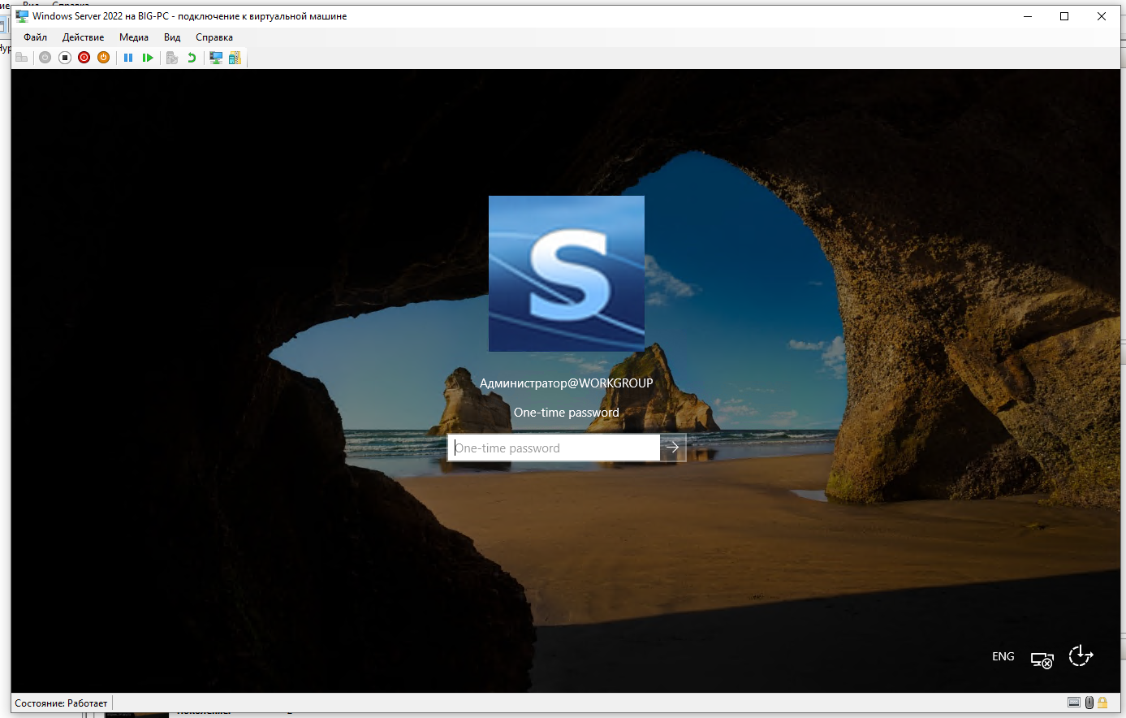Click the green Reset icon in the toolbar
Image resolution: width=1126 pixels, height=718 pixels.
pyautogui.click(x=148, y=57)
